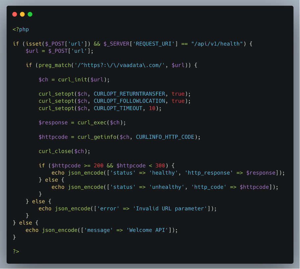Click the CURLOPT_FOLLOWLOCATION constant
Viewport: 300px width, 269px height.
click(129, 101)
